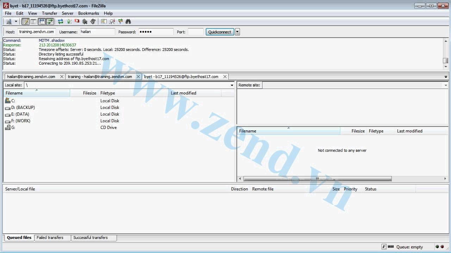
Task: Cancel the current operation
Action: pos(77,21)
